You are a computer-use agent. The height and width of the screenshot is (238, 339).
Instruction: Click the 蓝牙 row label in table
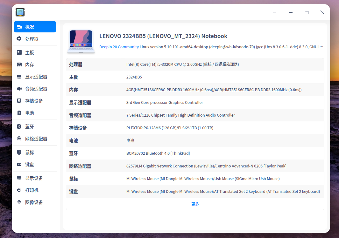coord(74,153)
